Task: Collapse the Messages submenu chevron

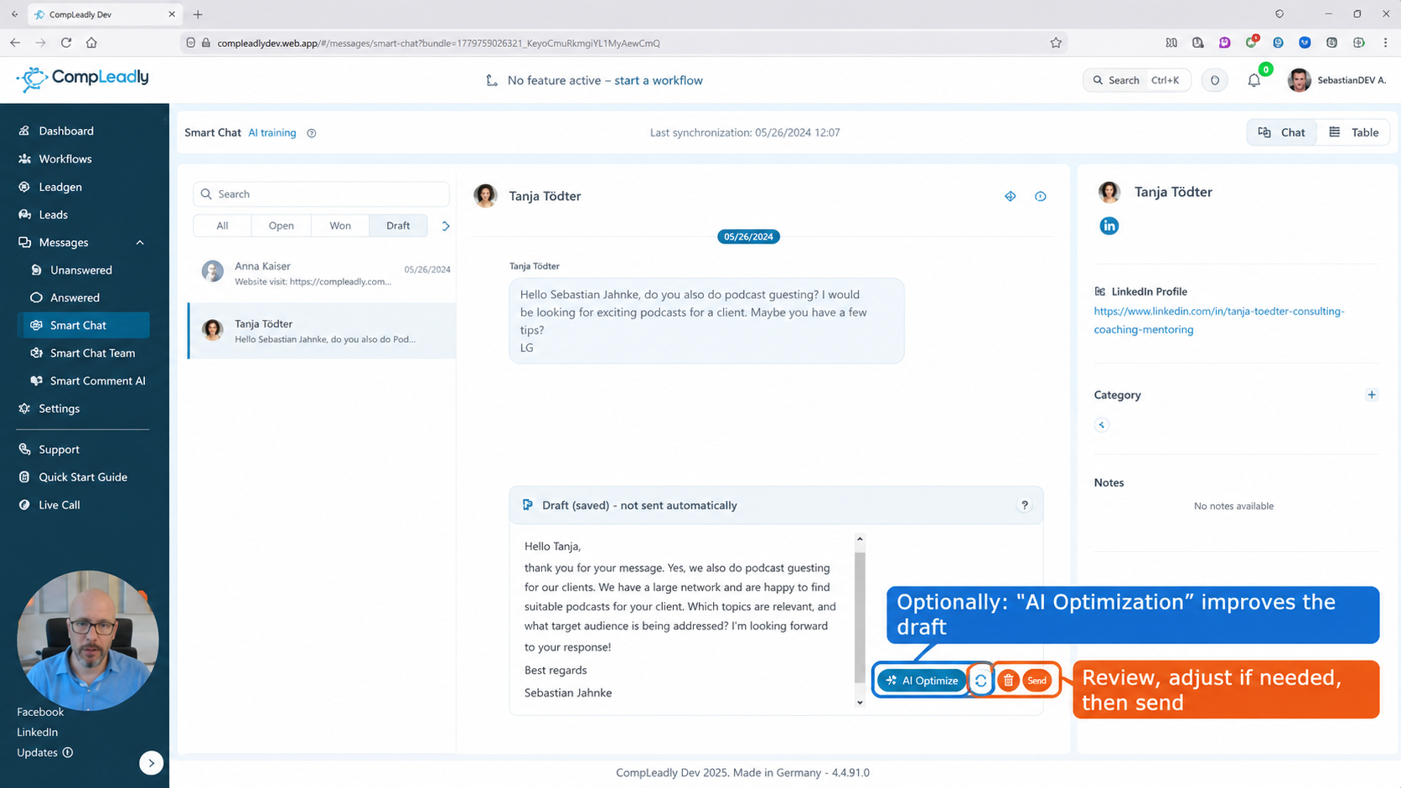Action: pos(140,243)
